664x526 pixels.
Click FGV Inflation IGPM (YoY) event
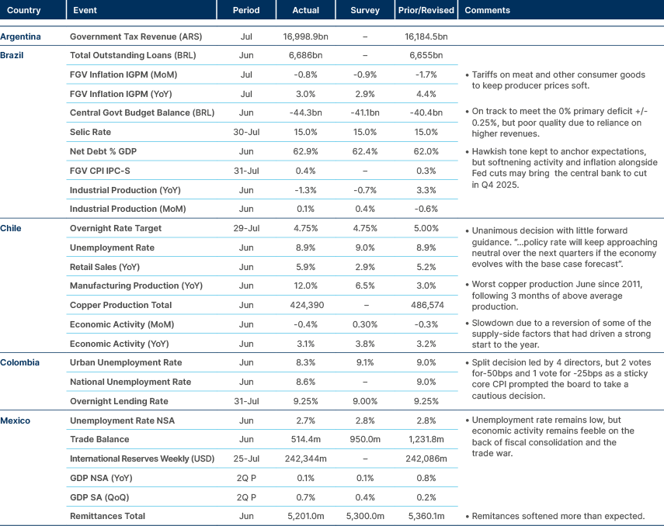click(121, 94)
